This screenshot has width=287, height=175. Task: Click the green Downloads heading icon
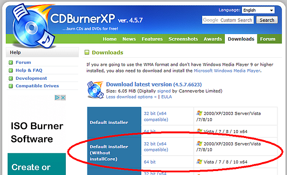click(87, 52)
